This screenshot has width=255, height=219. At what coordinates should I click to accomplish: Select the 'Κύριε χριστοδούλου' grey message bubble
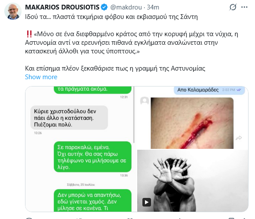(69, 118)
